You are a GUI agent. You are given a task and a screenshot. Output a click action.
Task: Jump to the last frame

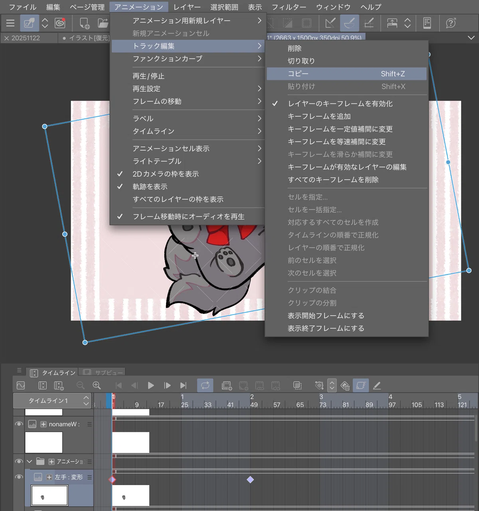183,385
